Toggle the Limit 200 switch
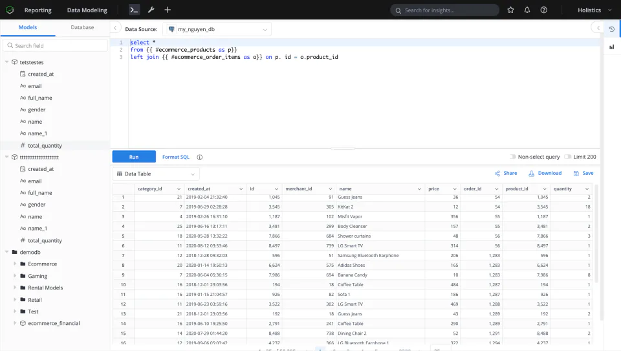The width and height of the screenshot is (621, 351). (567, 157)
